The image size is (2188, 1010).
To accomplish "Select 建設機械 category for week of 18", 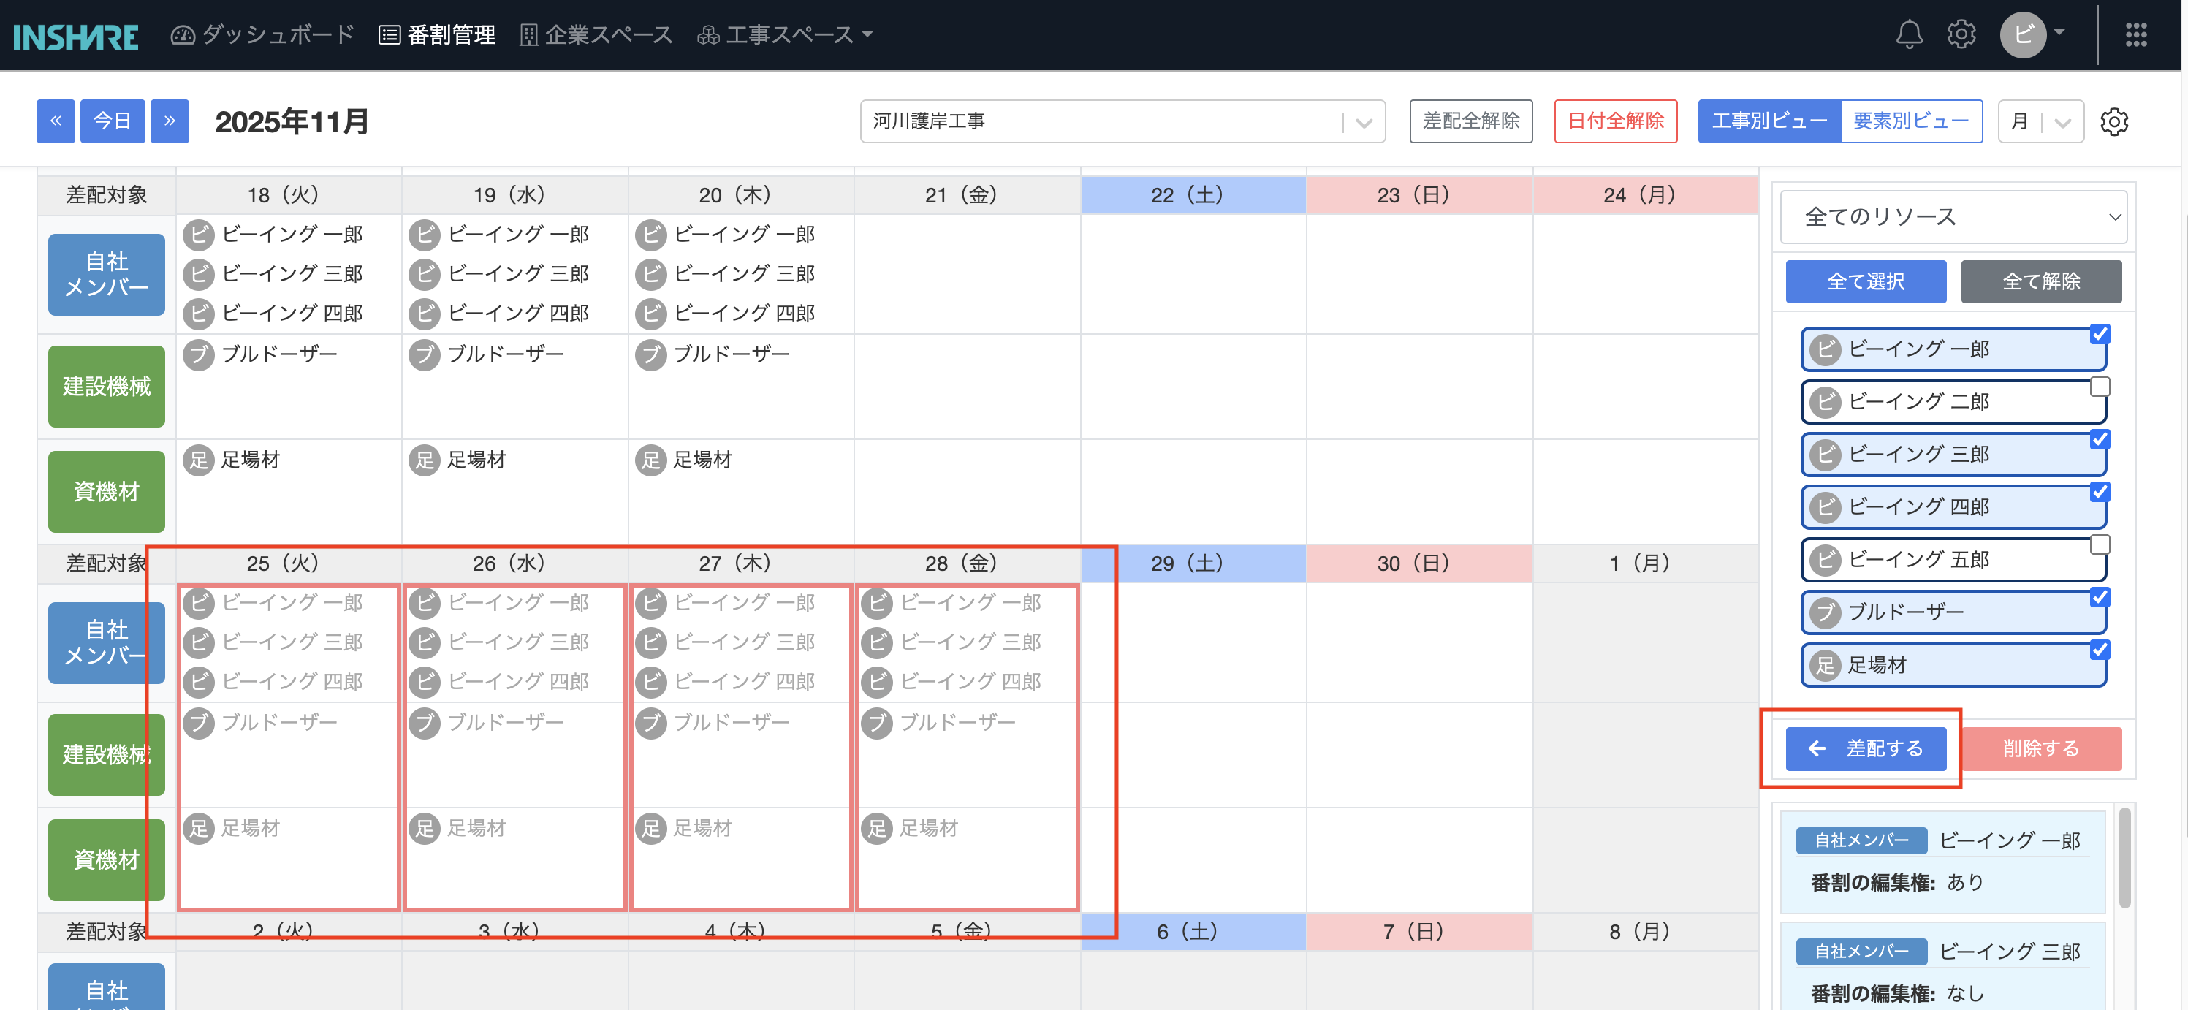I will (x=106, y=387).
